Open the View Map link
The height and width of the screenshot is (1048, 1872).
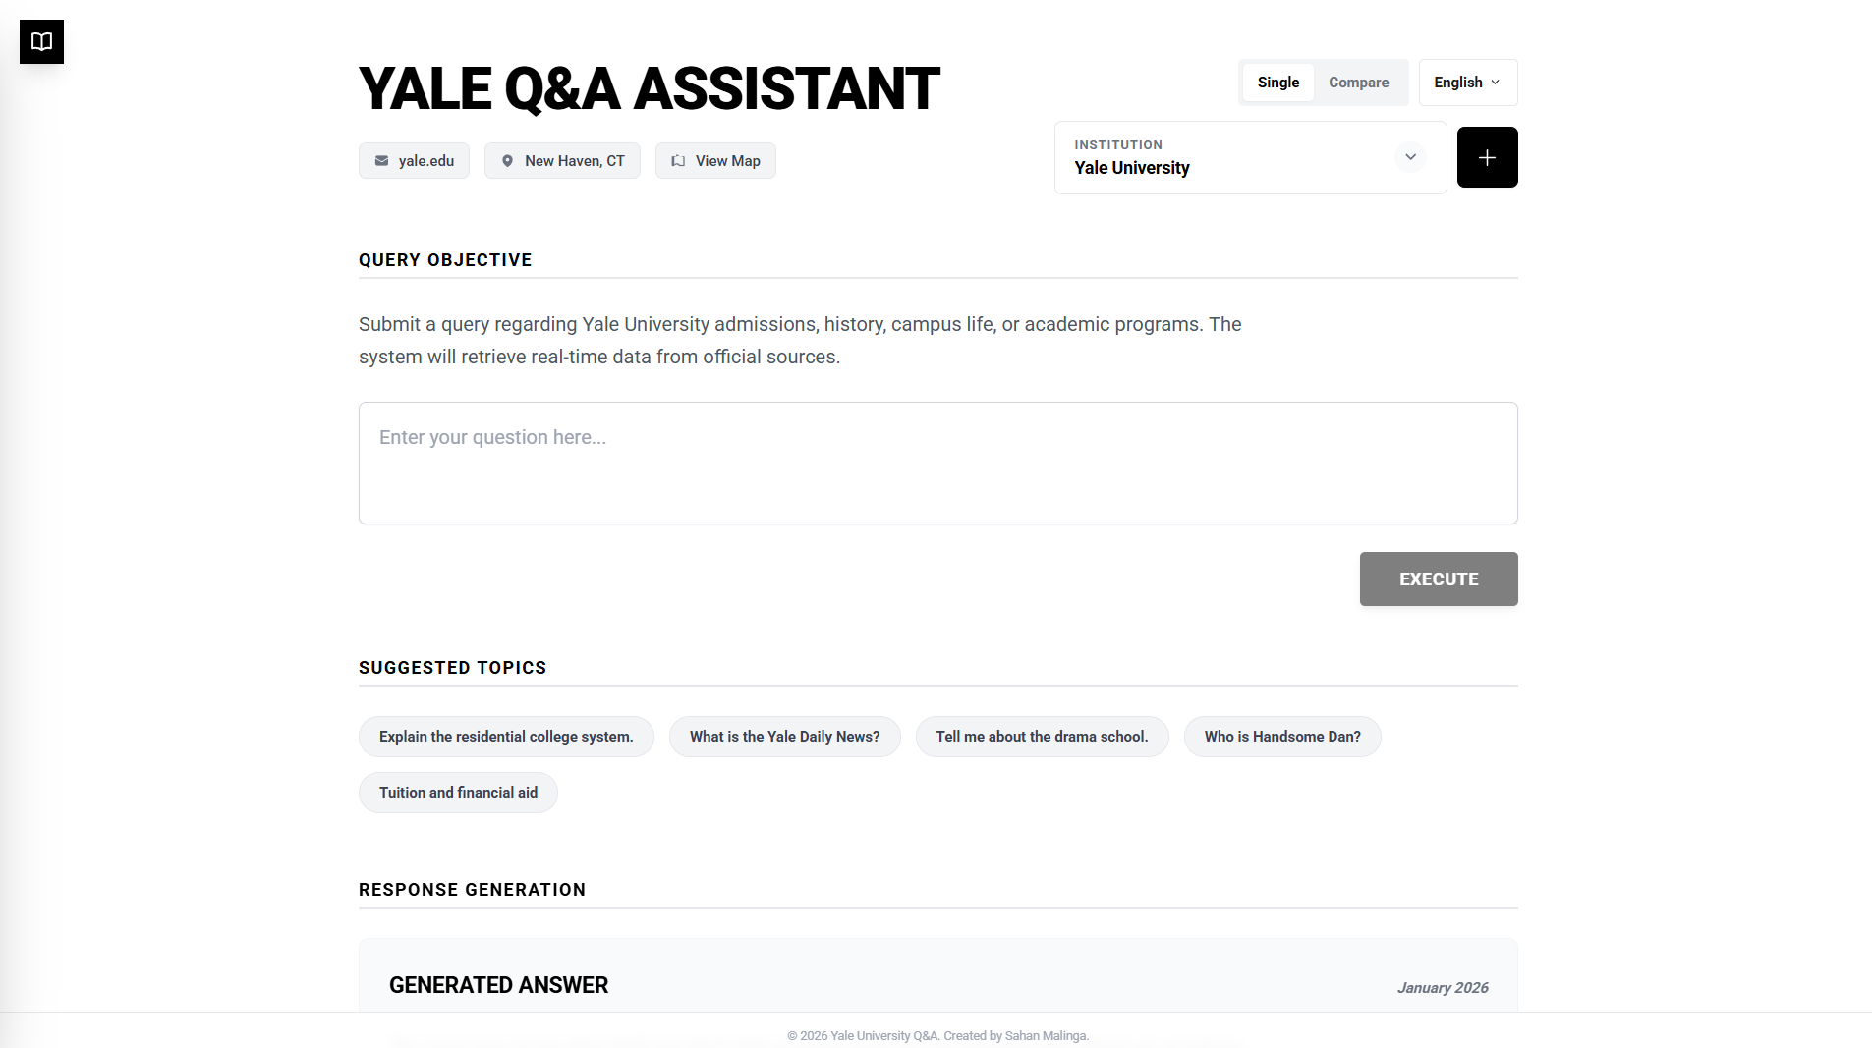pyautogui.click(x=715, y=161)
